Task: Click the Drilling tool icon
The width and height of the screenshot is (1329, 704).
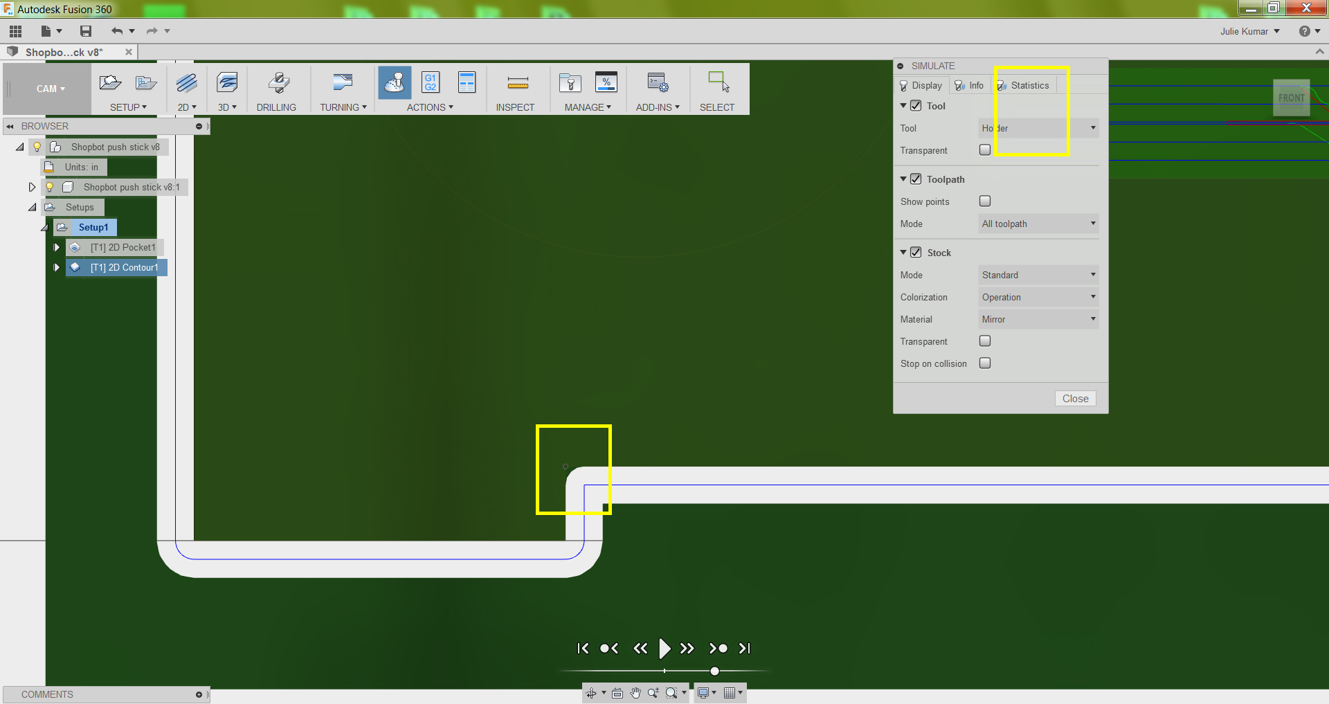Action: pos(278,83)
